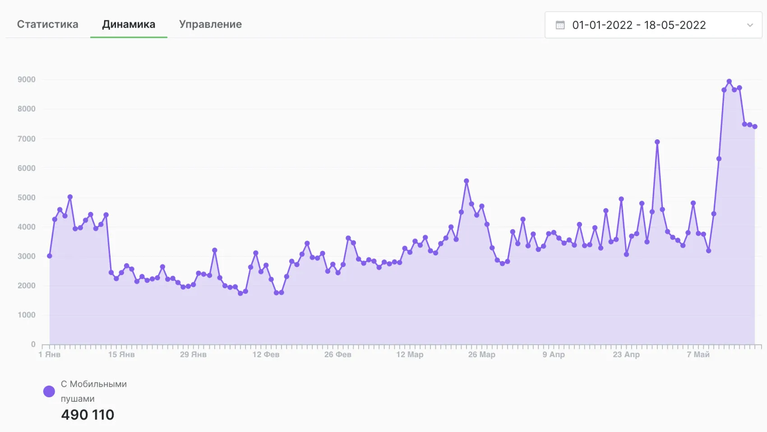The height and width of the screenshot is (432, 767).
Task: Open the Управление tab
Action: point(210,24)
